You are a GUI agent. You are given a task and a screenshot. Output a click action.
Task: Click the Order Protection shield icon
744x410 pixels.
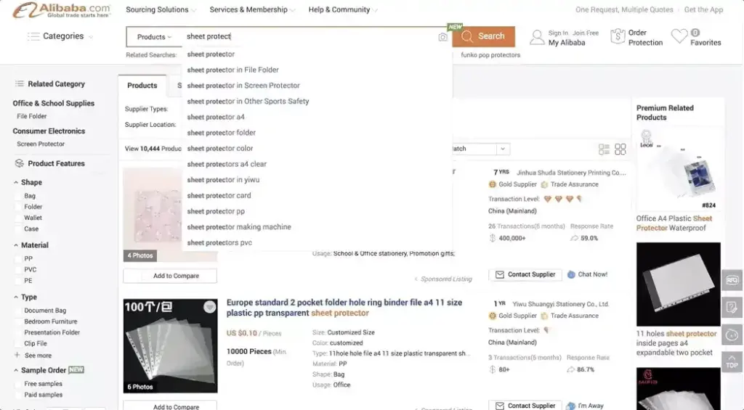tap(618, 36)
